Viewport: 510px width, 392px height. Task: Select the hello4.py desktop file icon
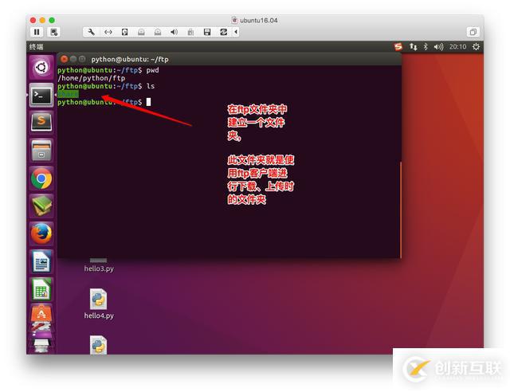click(98, 300)
